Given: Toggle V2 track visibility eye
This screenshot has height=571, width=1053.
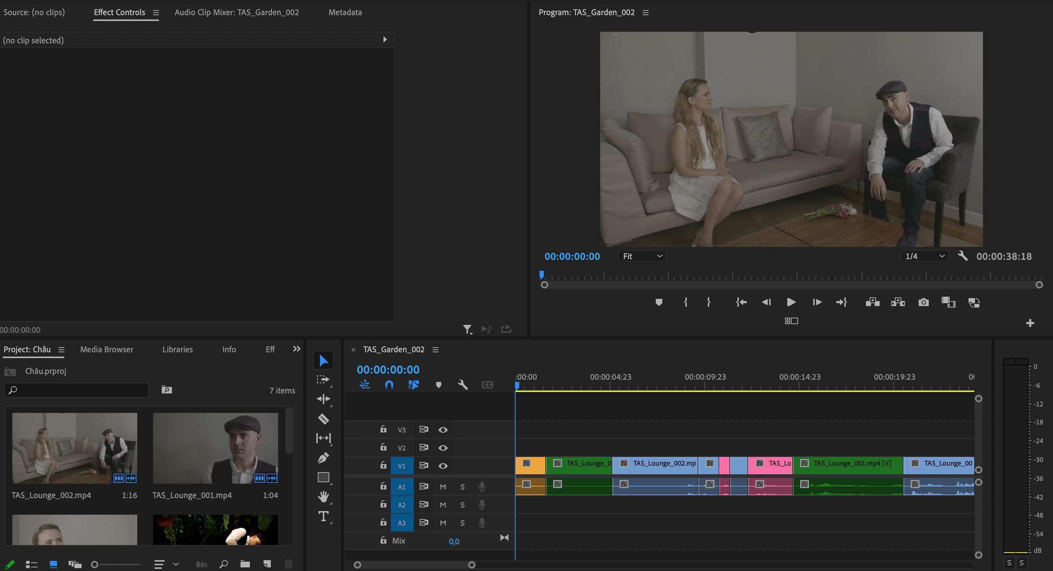Looking at the screenshot, I should point(443,448).
